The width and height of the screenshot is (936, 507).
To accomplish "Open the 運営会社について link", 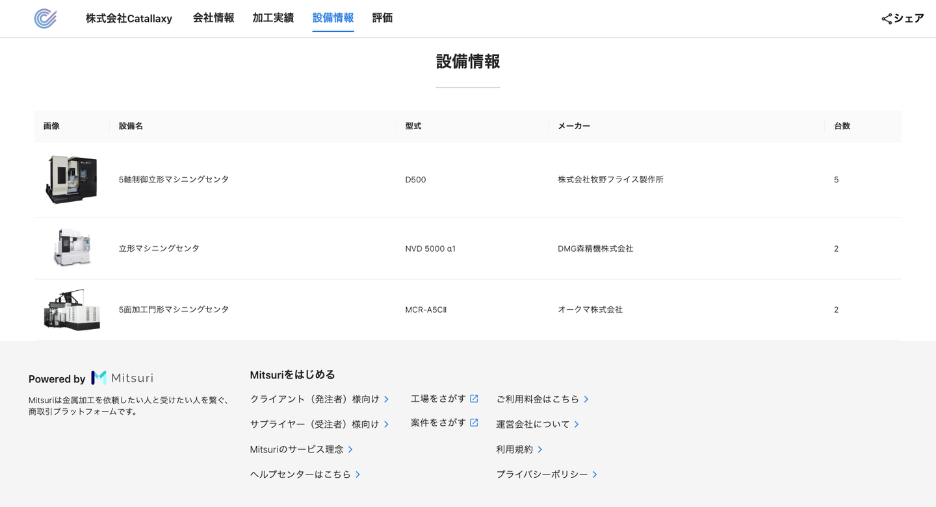I will [532, 424].
